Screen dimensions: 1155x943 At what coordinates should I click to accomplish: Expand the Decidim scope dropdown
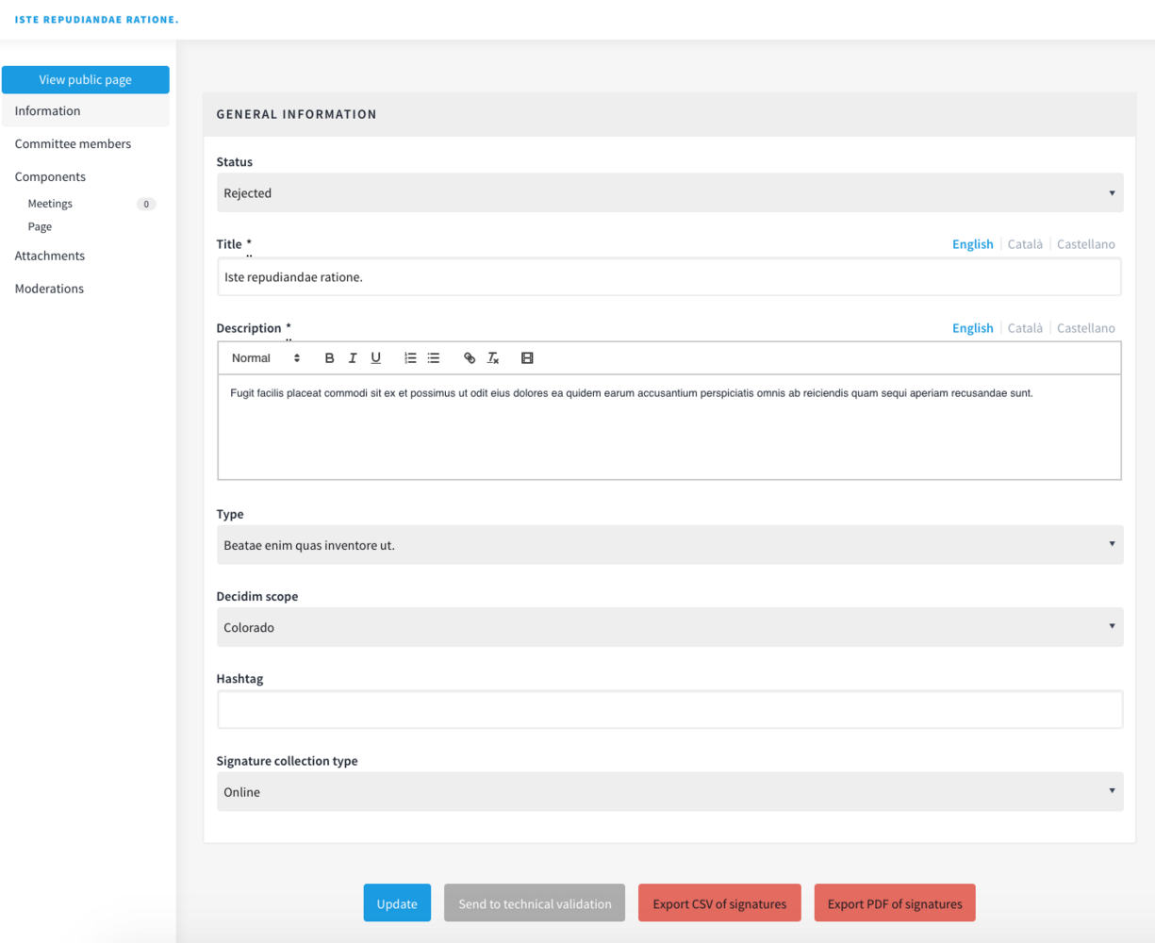coord(669,627)
